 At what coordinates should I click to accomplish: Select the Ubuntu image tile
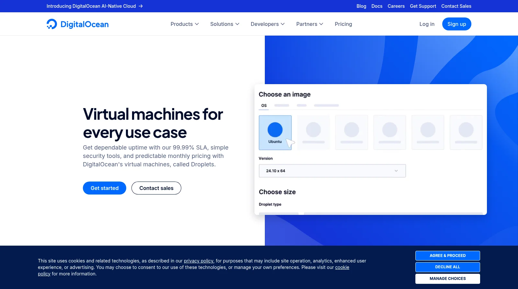275,132
